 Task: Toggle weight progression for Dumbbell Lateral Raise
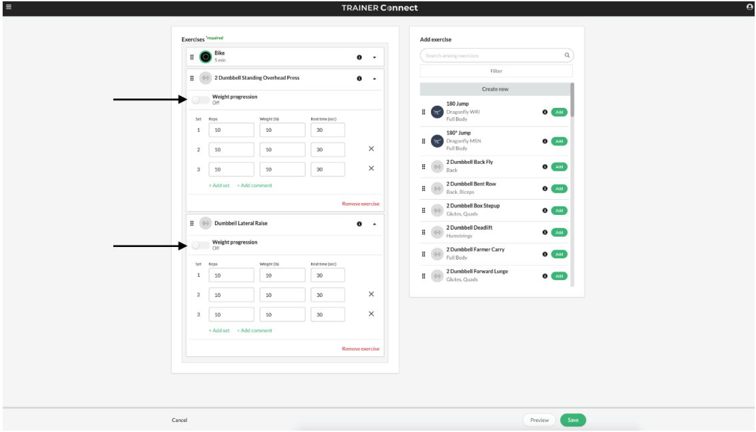(200, 245)
